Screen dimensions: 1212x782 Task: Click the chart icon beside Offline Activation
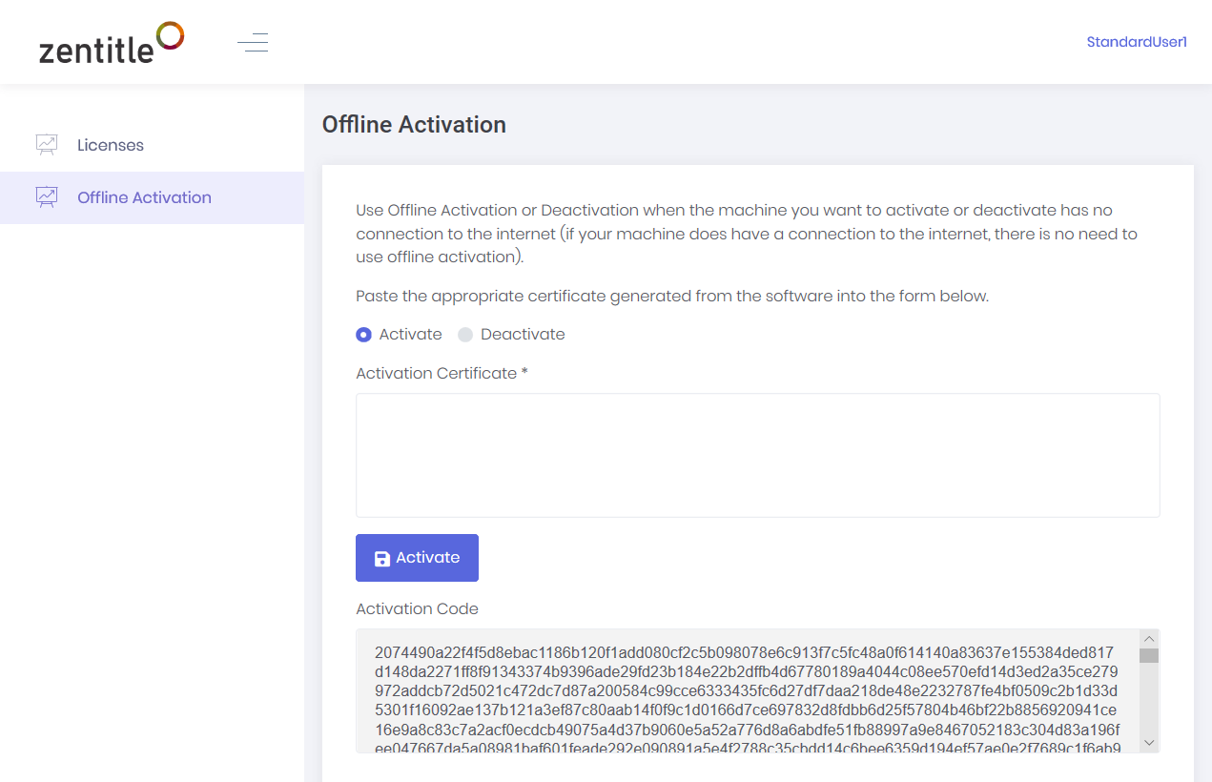(47, 197)
